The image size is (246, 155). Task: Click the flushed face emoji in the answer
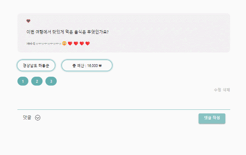64,43
